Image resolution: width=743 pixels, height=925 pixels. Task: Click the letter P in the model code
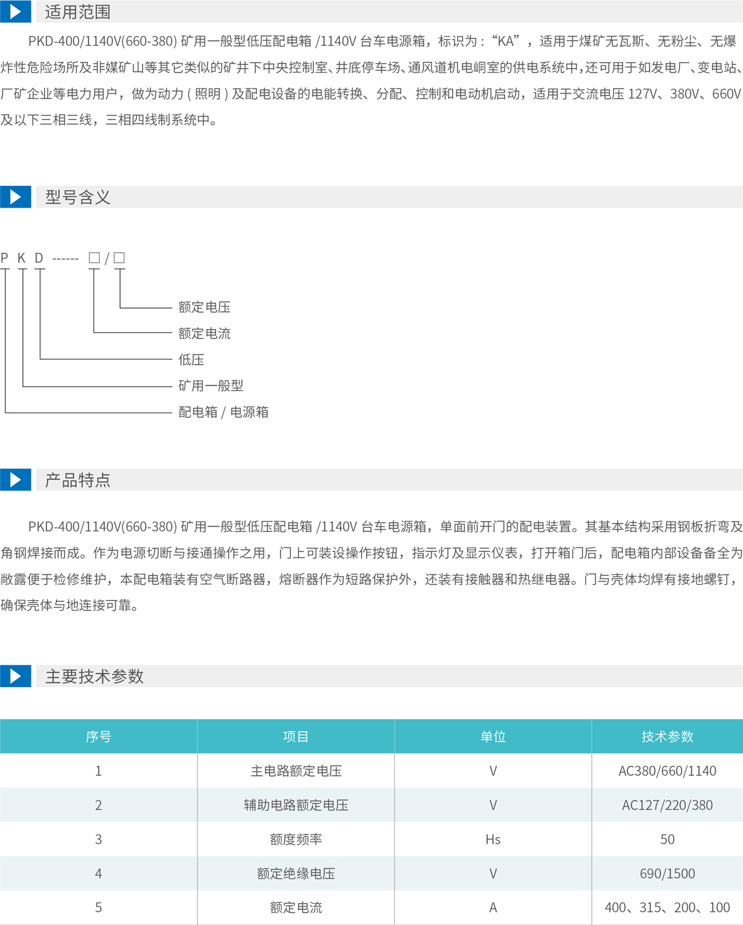(x=5, y=258)
